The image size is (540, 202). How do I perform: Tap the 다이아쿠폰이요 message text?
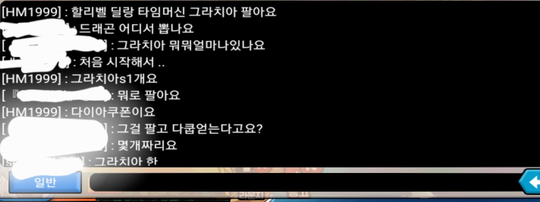[x=113, y=112]
